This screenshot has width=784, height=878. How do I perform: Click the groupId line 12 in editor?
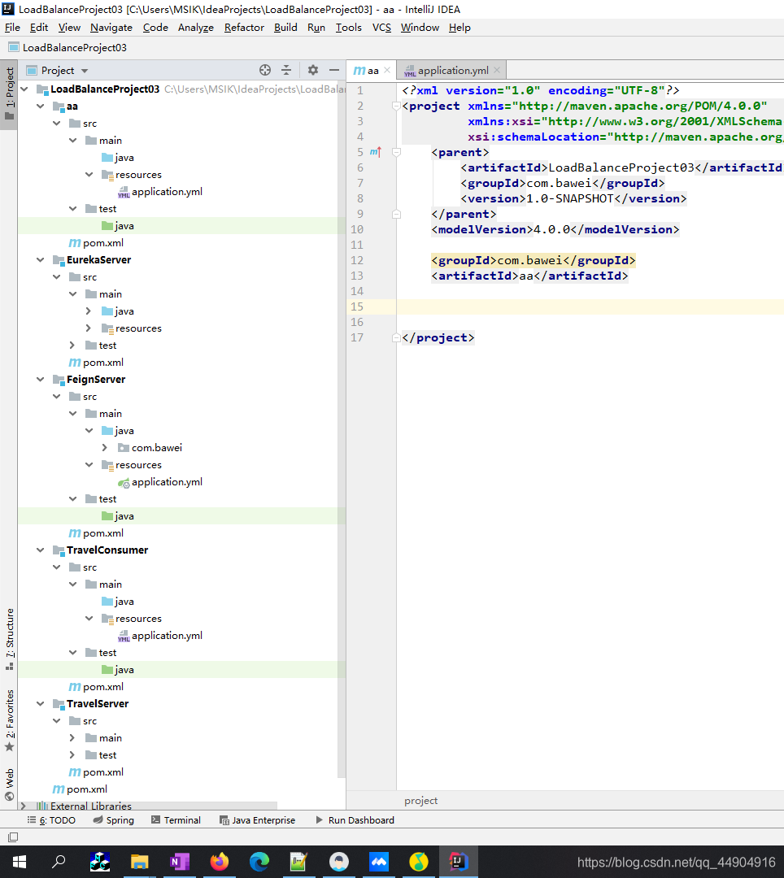[534, 260]
